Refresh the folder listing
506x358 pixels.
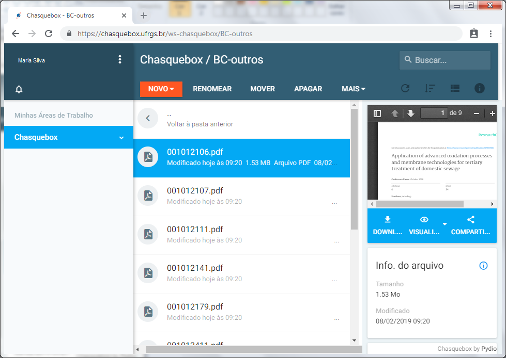(x=405, y=88)
